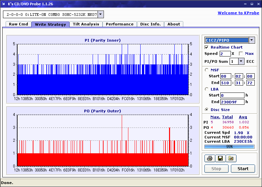Click the open folder image icon

[x=231, y=159]
